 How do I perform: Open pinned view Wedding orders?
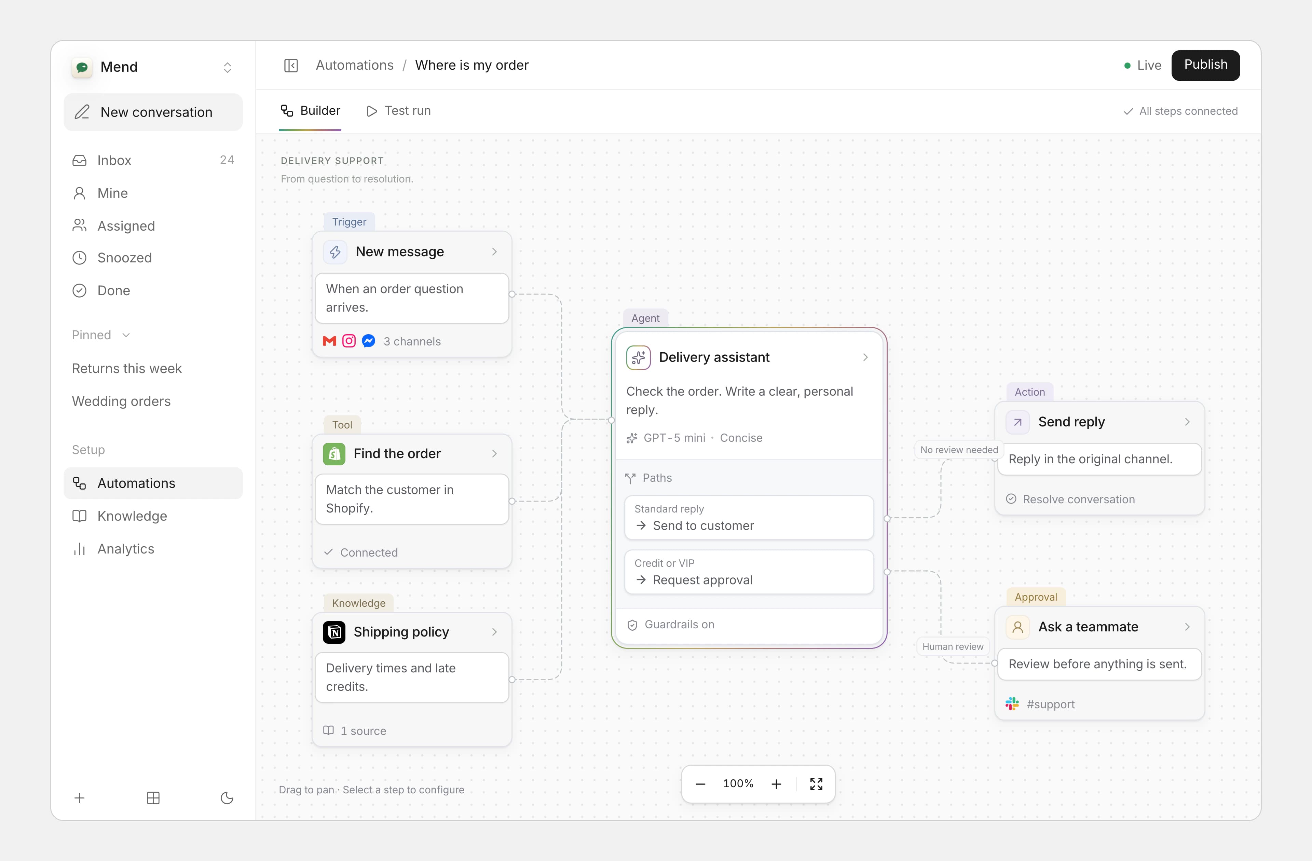121,401
